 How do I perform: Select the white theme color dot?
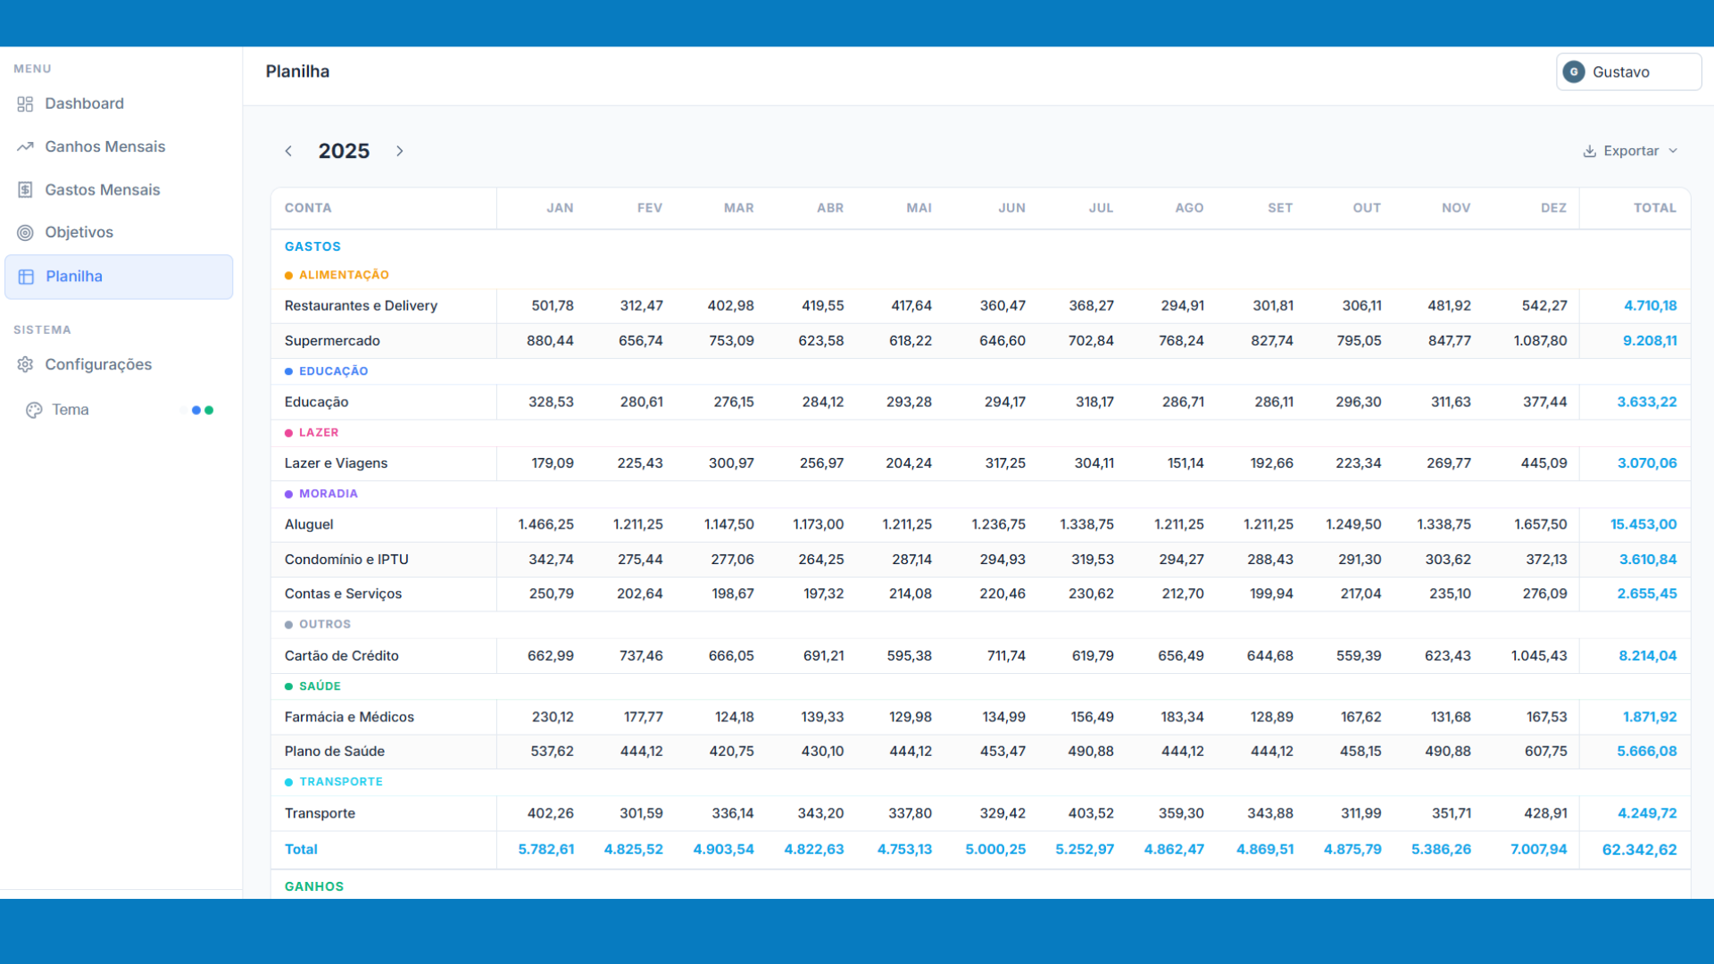click(x=184, y=411)
